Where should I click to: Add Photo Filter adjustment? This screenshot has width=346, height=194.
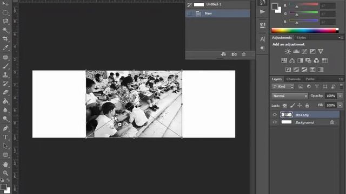[308, 60]
